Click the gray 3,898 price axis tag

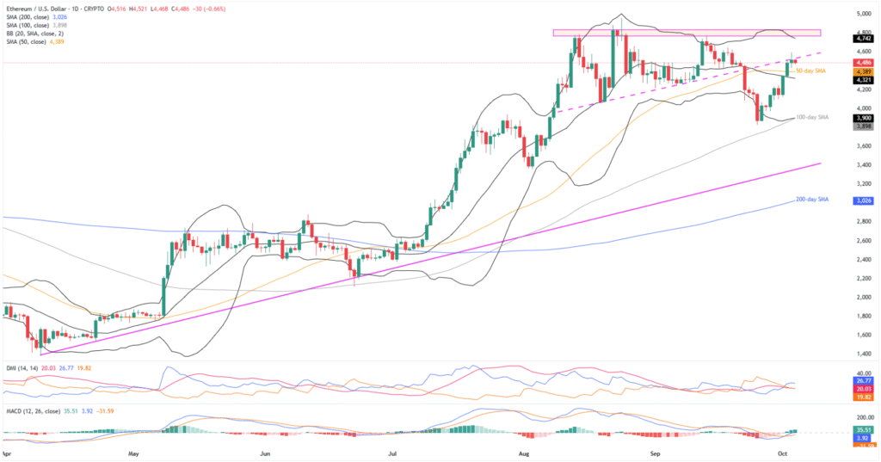(x=864, y=126)
